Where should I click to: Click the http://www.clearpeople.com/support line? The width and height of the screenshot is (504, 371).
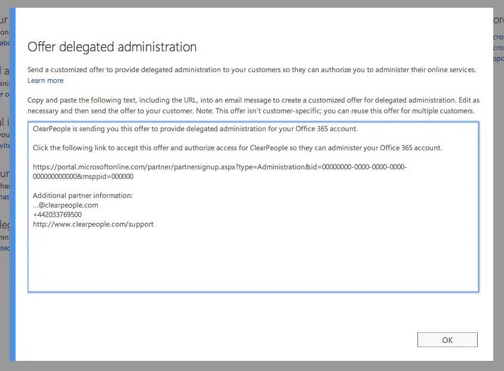pyautogui.click(x=93, y=224)
